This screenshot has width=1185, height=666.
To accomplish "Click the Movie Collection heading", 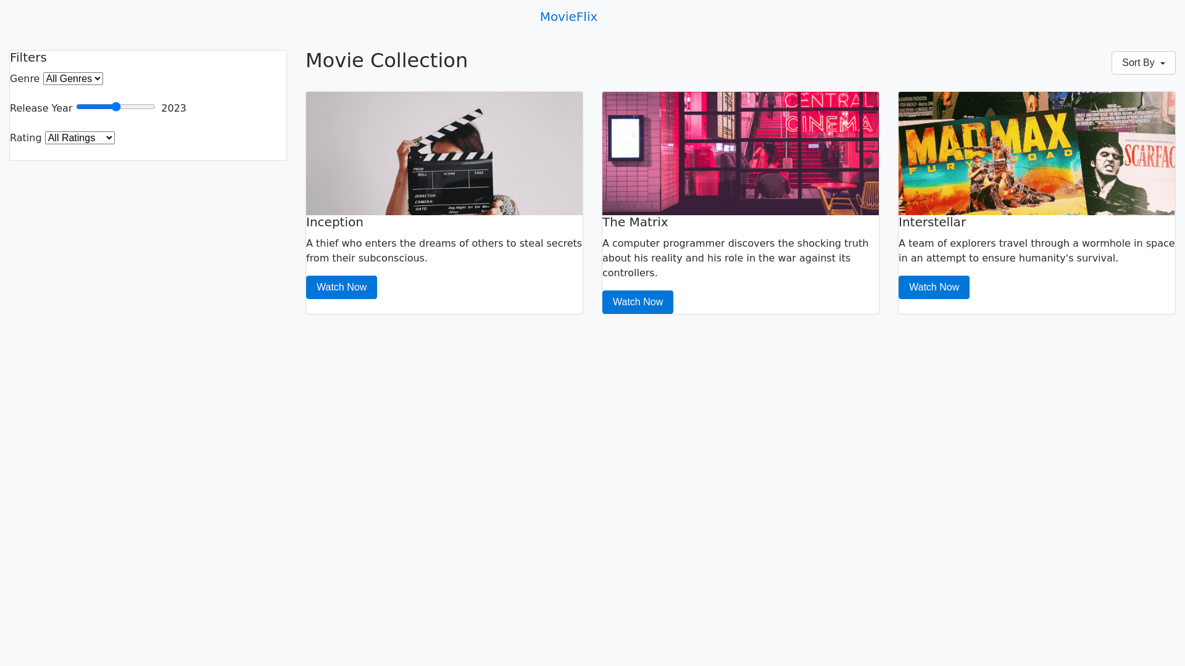I will [x=386, y=60].
